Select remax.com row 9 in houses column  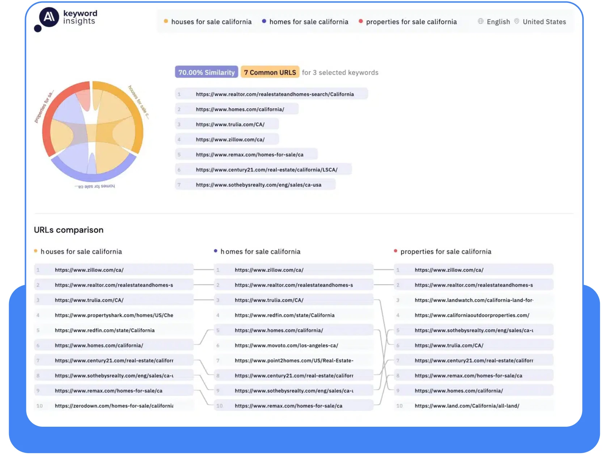[114, 391]
